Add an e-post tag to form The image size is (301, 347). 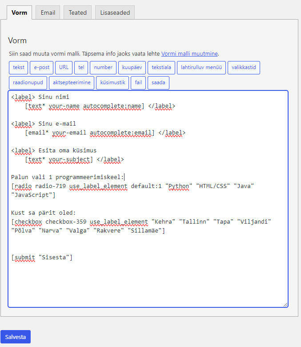click(42, 68)
